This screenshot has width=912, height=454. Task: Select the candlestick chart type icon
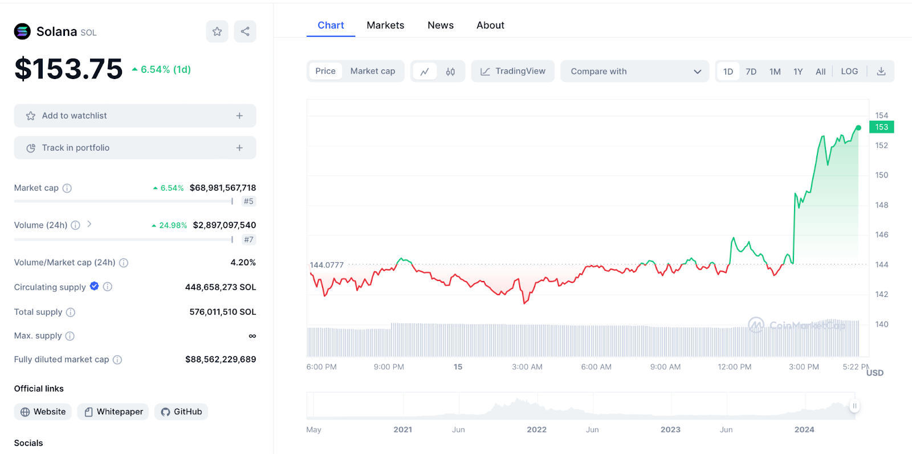pos(450,71)
